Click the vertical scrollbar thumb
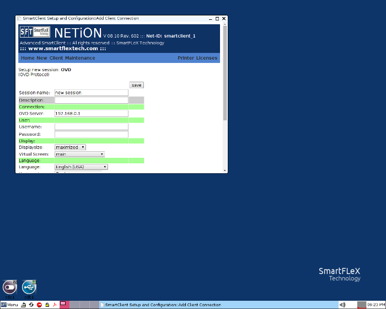This screenshot has height=309, width=386. pyautogui.click(x=225, y=73)
